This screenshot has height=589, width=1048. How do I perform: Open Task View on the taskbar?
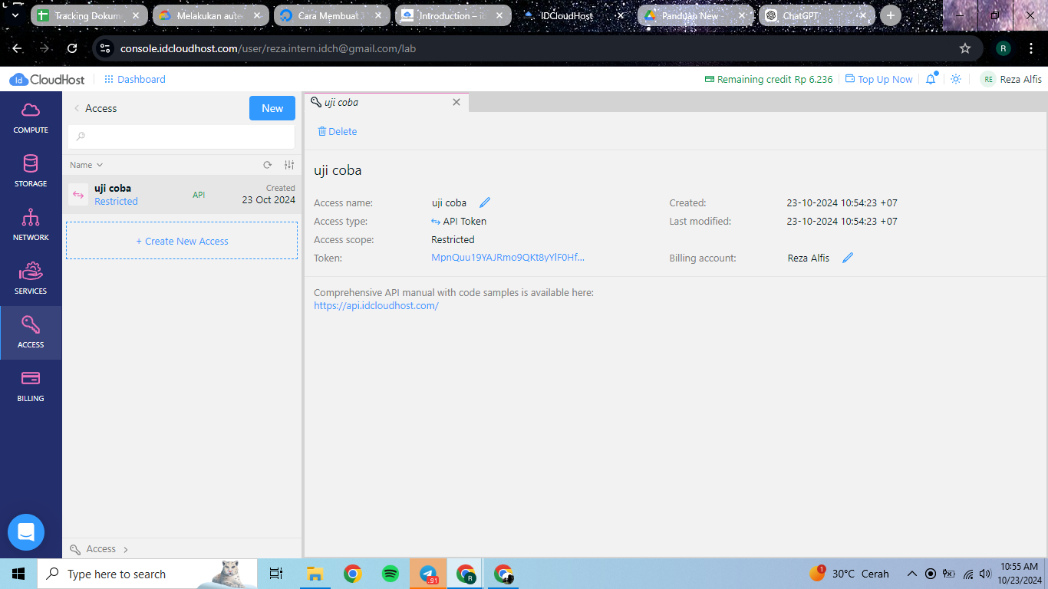(x=276, y=574)
